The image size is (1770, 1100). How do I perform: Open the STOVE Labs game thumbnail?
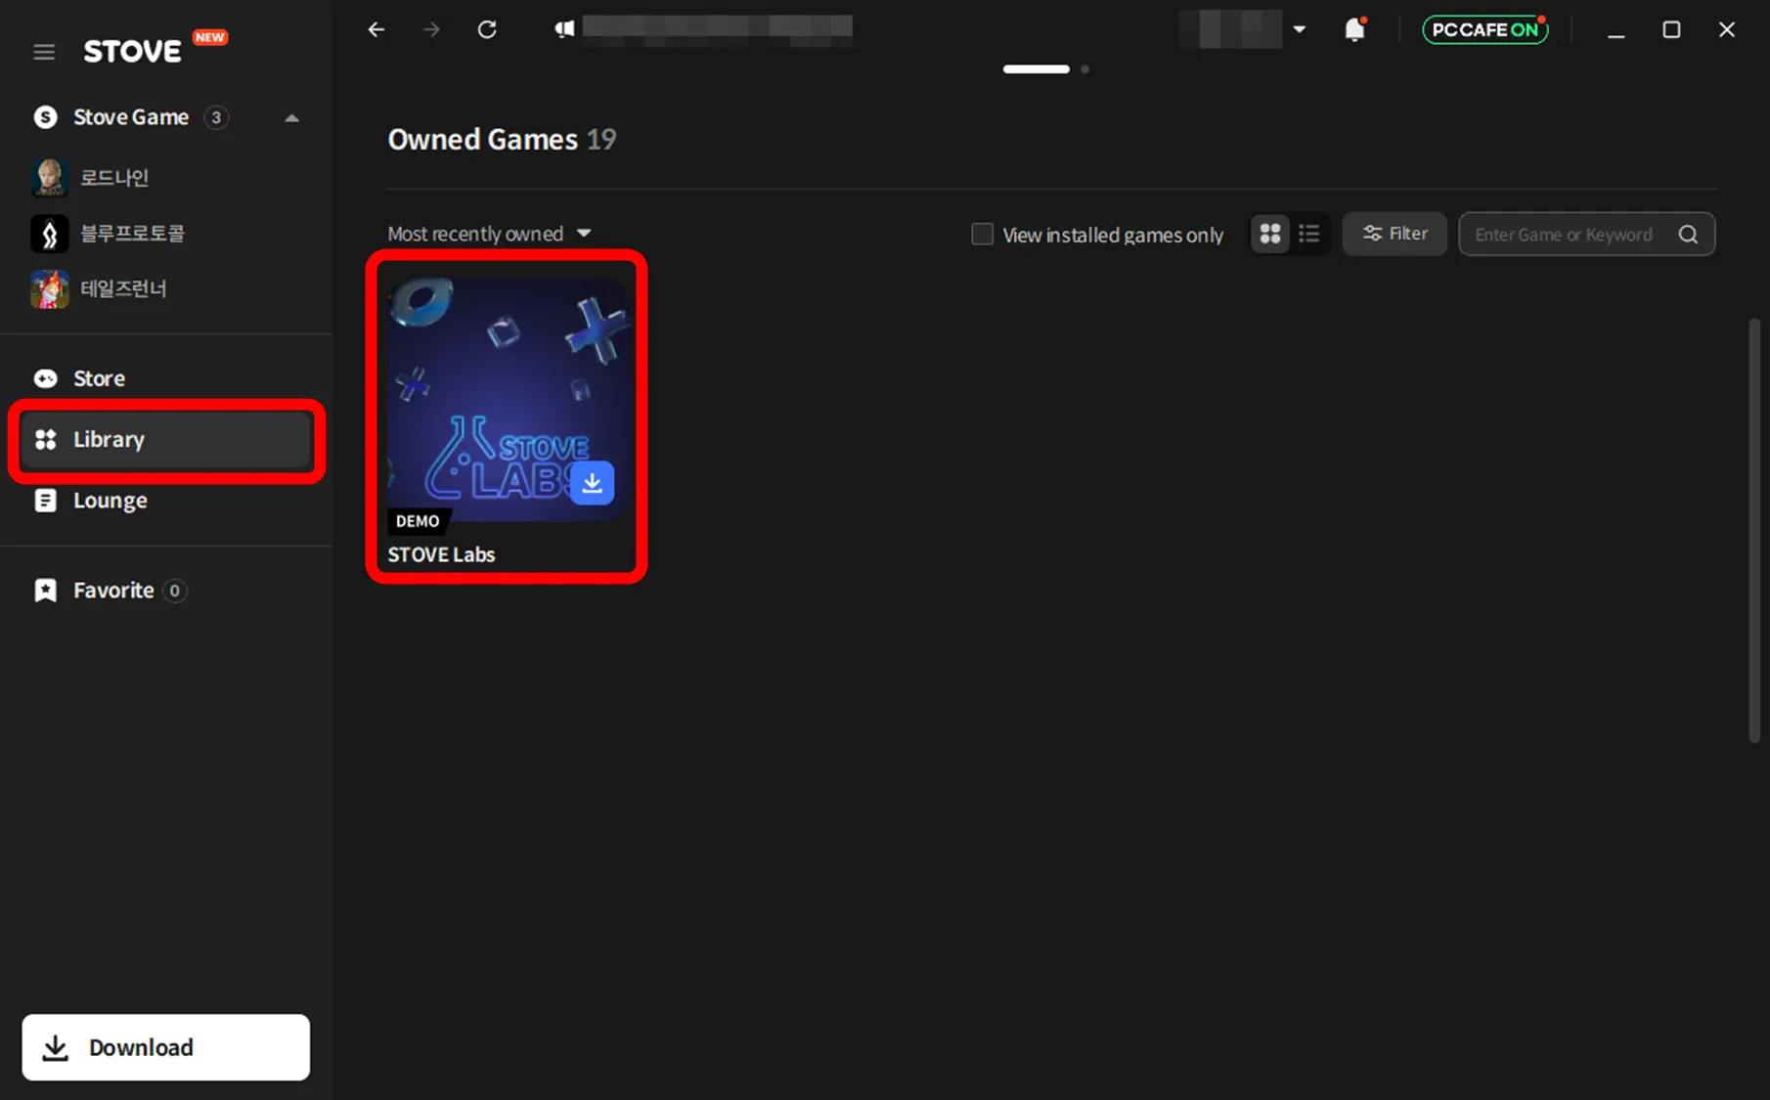pos(507,401)
